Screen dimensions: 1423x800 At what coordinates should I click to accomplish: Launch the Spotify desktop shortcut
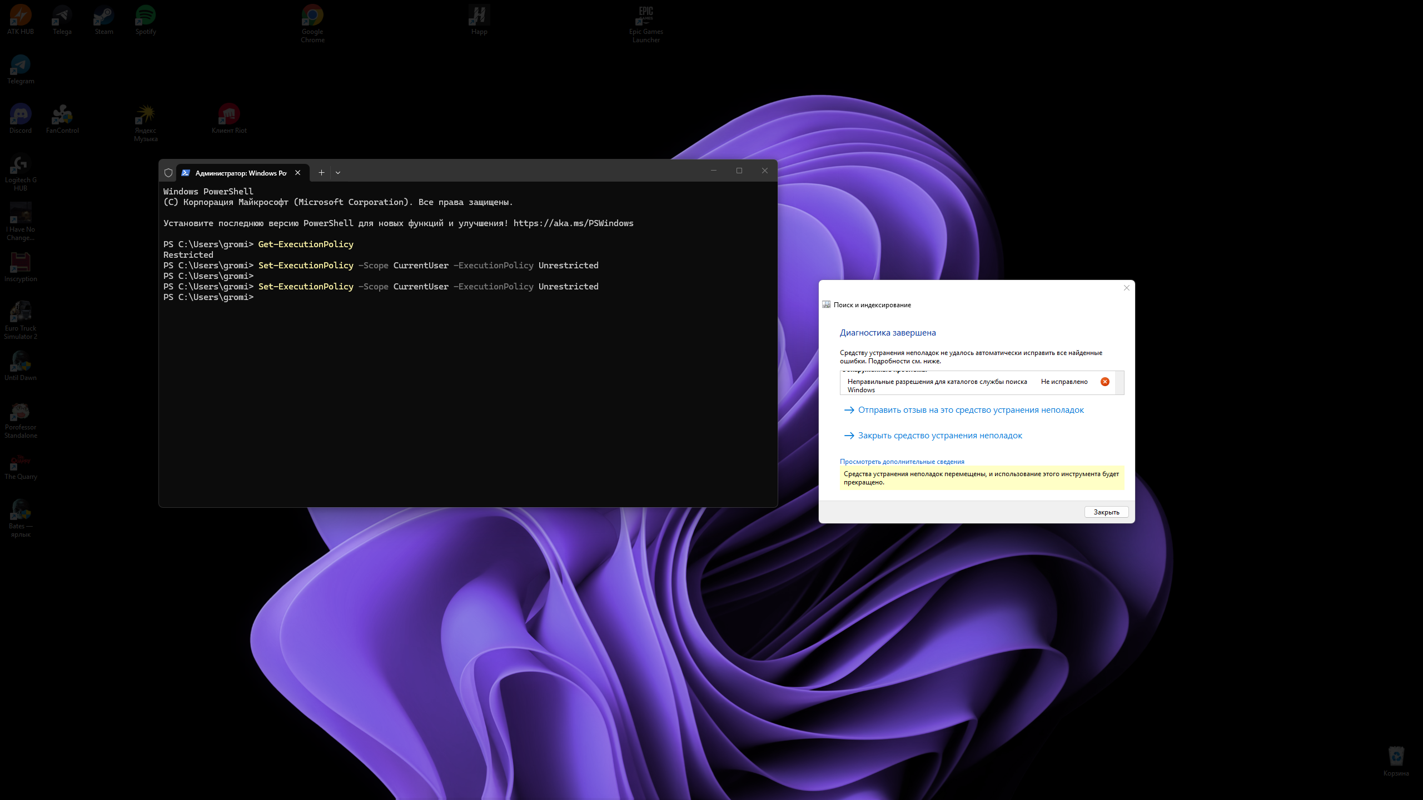[x=146, y=20]
